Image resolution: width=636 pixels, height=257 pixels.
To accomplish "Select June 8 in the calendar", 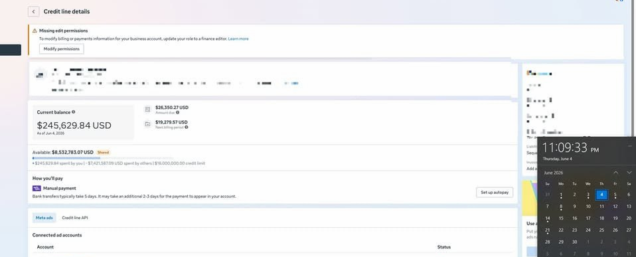I will (x=561, y=207).
